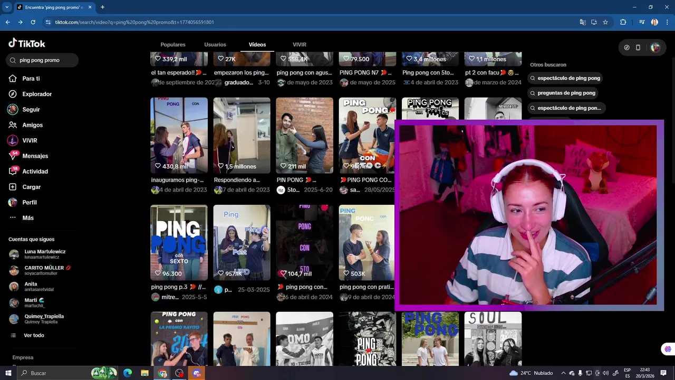Open Microsoft Edge from taskbar

128,373
